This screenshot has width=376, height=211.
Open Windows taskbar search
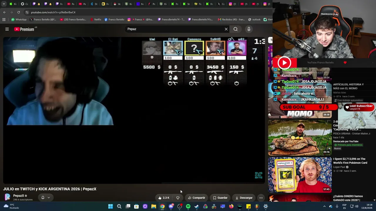pyautogui.click(x=119, y=206)
